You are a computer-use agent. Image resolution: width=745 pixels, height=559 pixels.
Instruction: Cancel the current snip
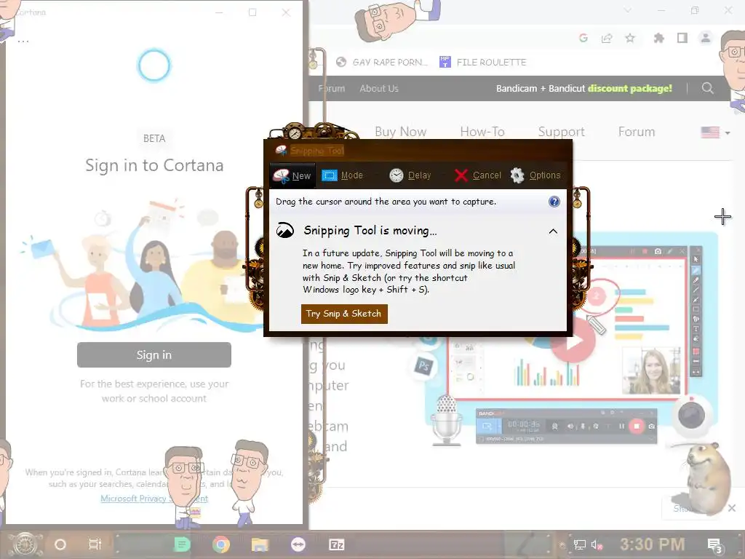point(477,175)
